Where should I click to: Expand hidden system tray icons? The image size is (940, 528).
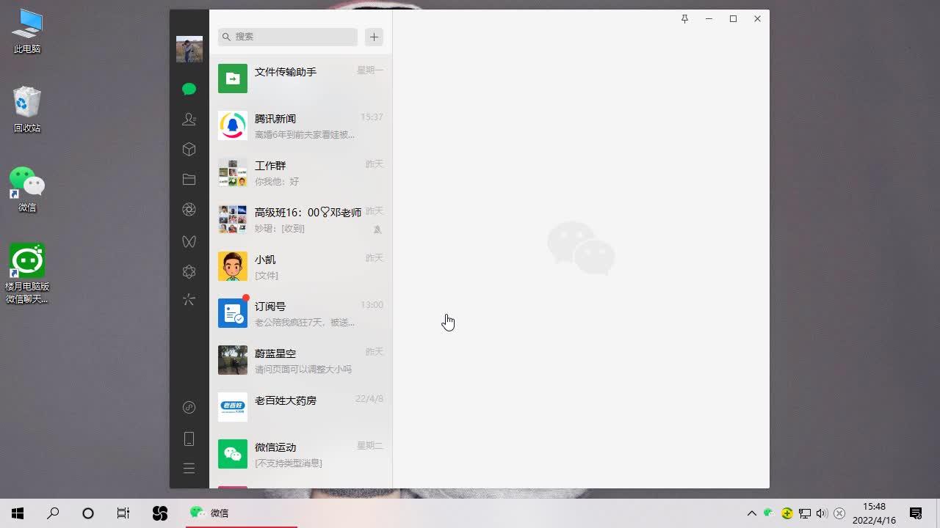751,513
